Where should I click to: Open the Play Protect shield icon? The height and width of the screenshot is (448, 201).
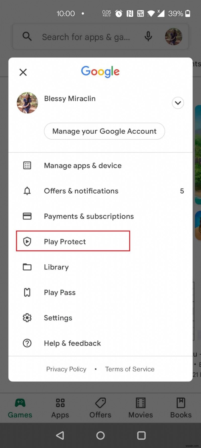click(27, 241)
